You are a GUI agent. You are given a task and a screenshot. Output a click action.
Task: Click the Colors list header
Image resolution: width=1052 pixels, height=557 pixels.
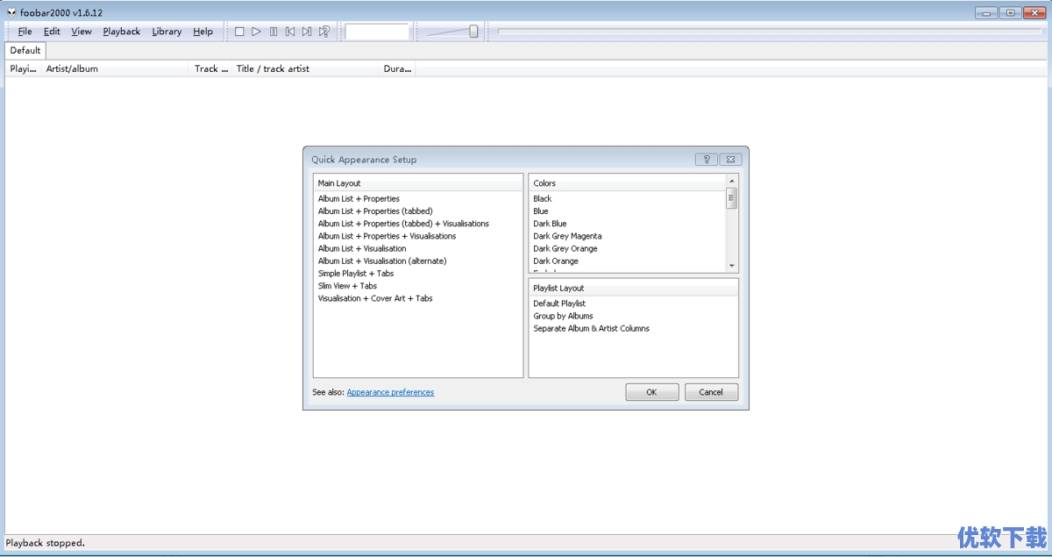[628, 183]
